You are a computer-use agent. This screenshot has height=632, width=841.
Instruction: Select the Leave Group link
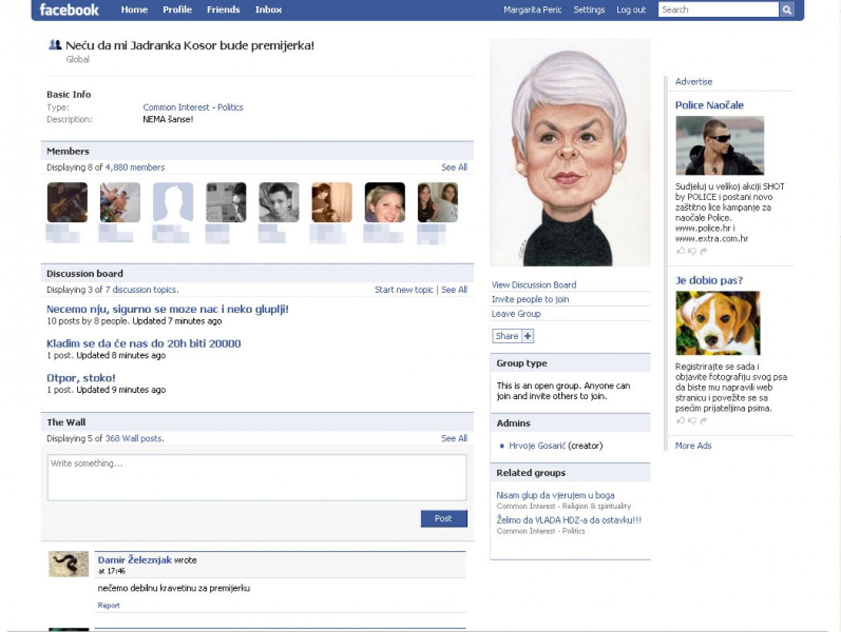[x=516, y=314]
